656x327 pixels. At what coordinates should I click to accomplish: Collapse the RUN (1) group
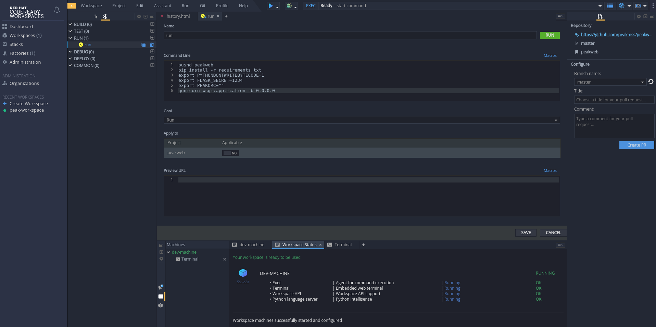coord(70,38)
